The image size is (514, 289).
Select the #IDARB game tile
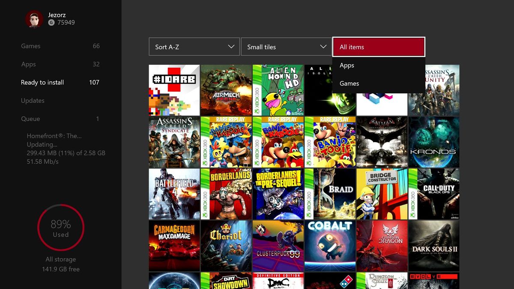coord(174,90)
